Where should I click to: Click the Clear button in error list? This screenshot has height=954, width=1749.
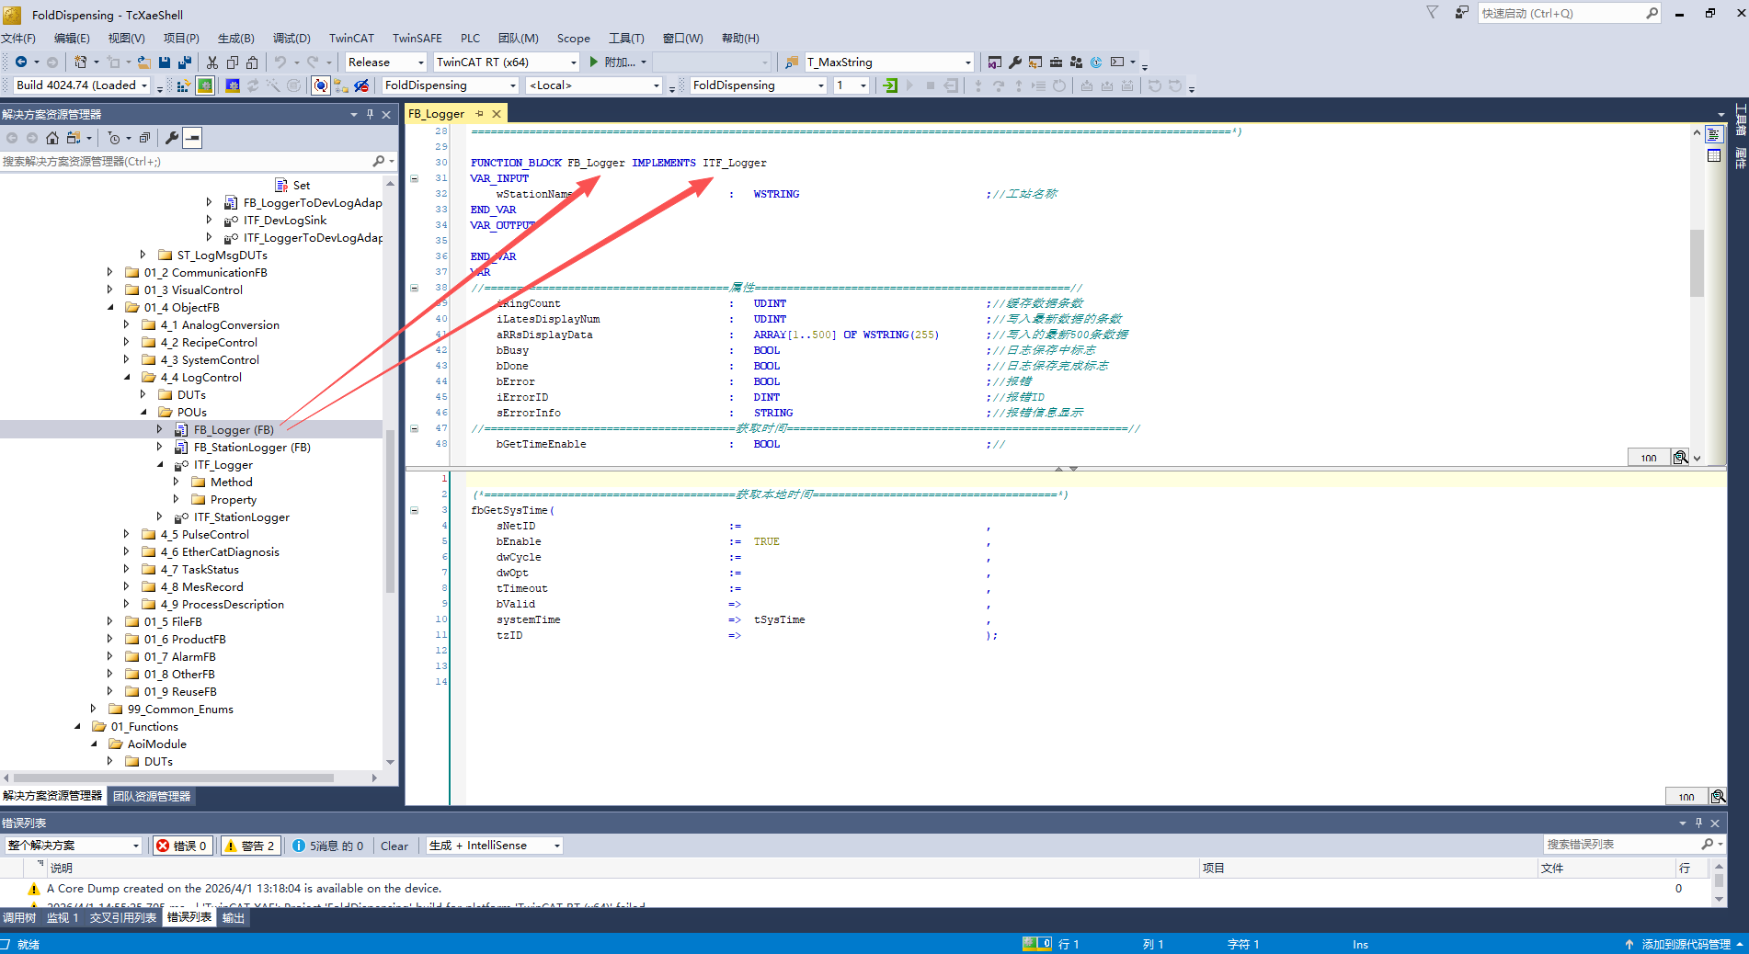tap(394, 846)
